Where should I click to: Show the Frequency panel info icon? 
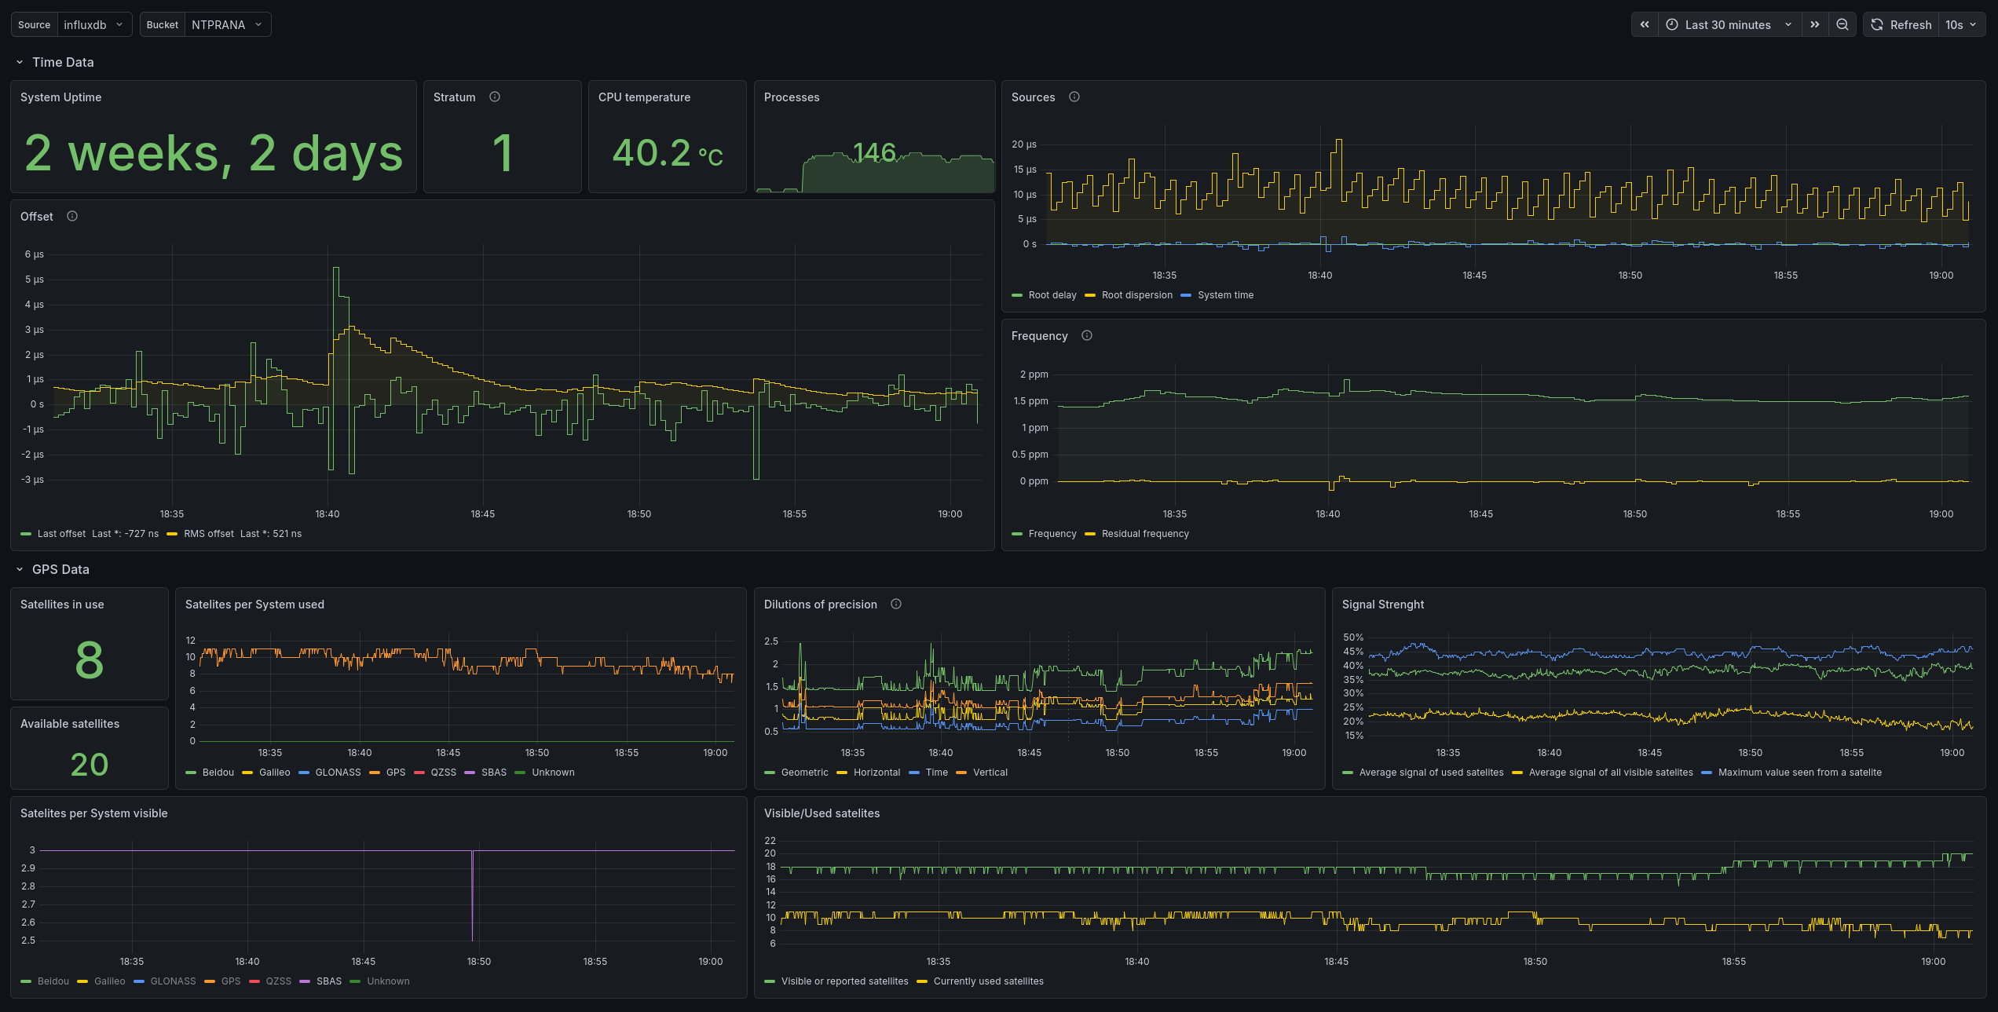pyautogui.click(x=1087, y=335)
